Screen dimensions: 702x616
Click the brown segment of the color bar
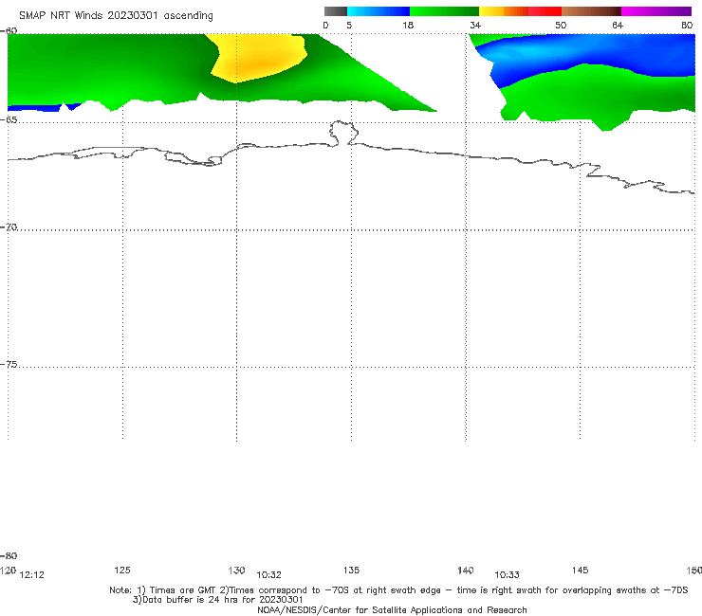click(591, 11)
